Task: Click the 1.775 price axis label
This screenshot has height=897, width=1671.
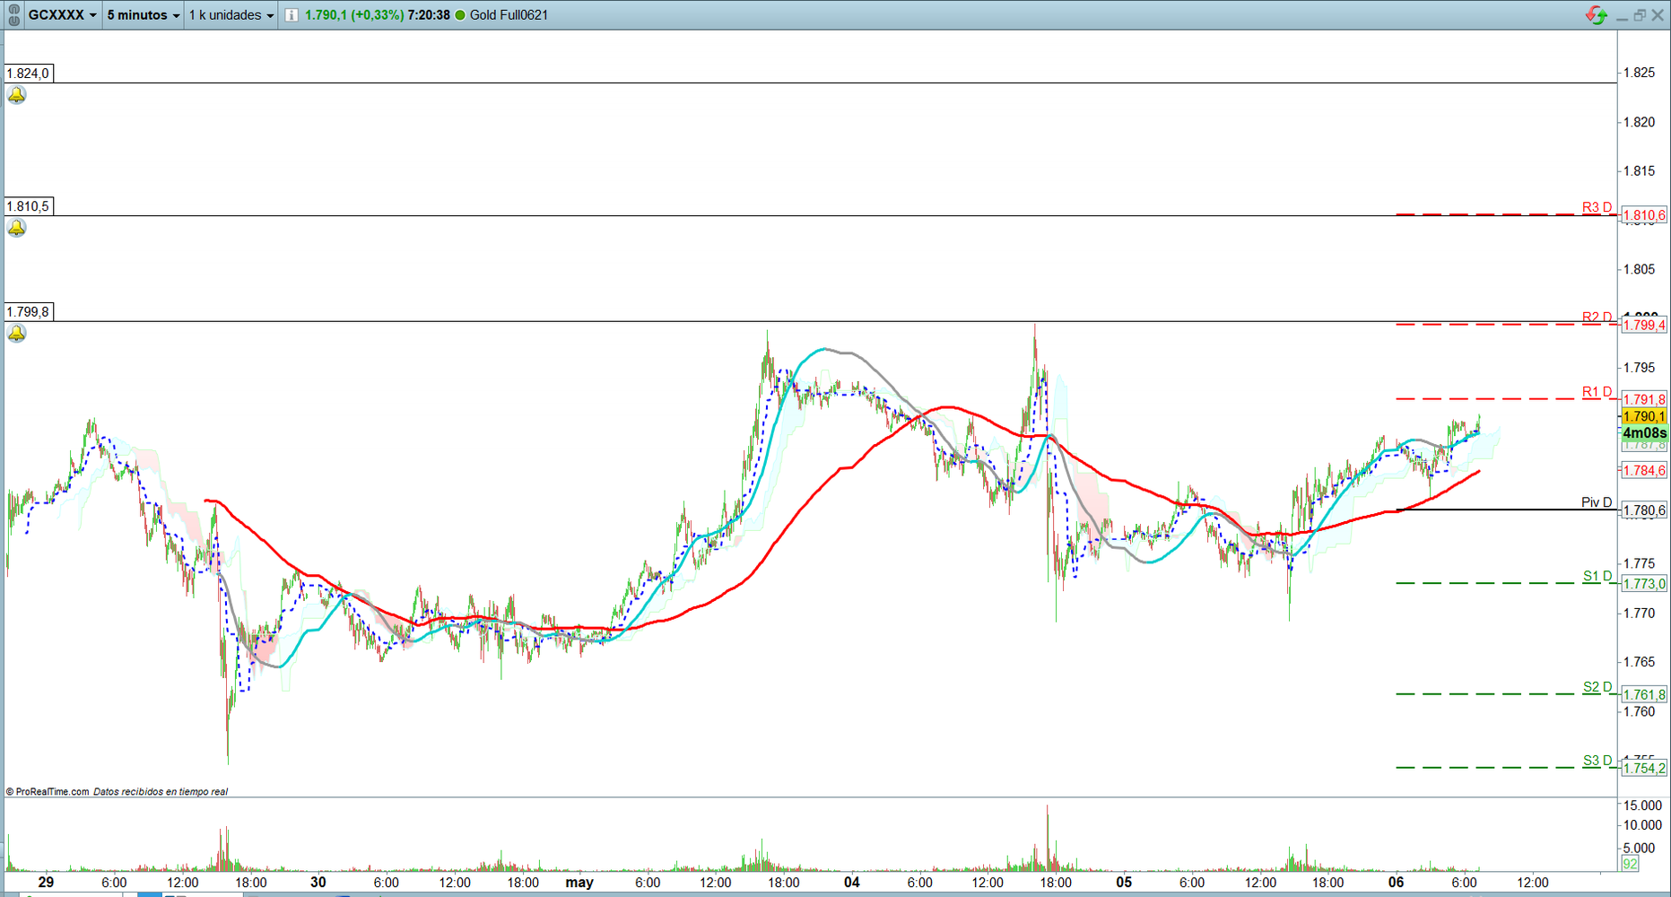Action: (1640, 564)
